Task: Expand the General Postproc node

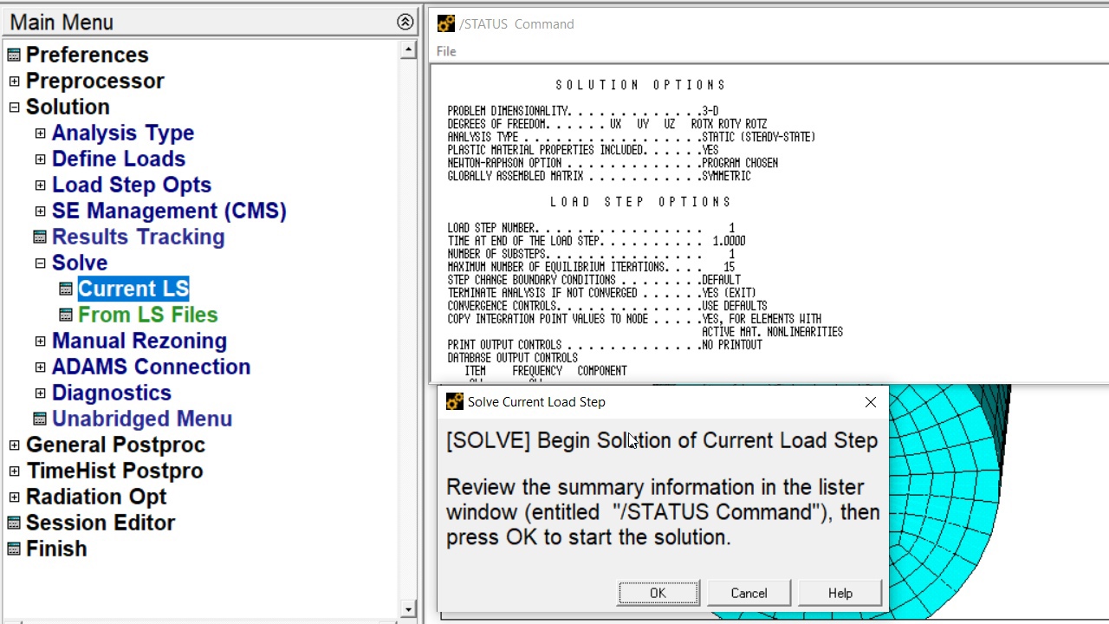Action: [x=14, y=445]
